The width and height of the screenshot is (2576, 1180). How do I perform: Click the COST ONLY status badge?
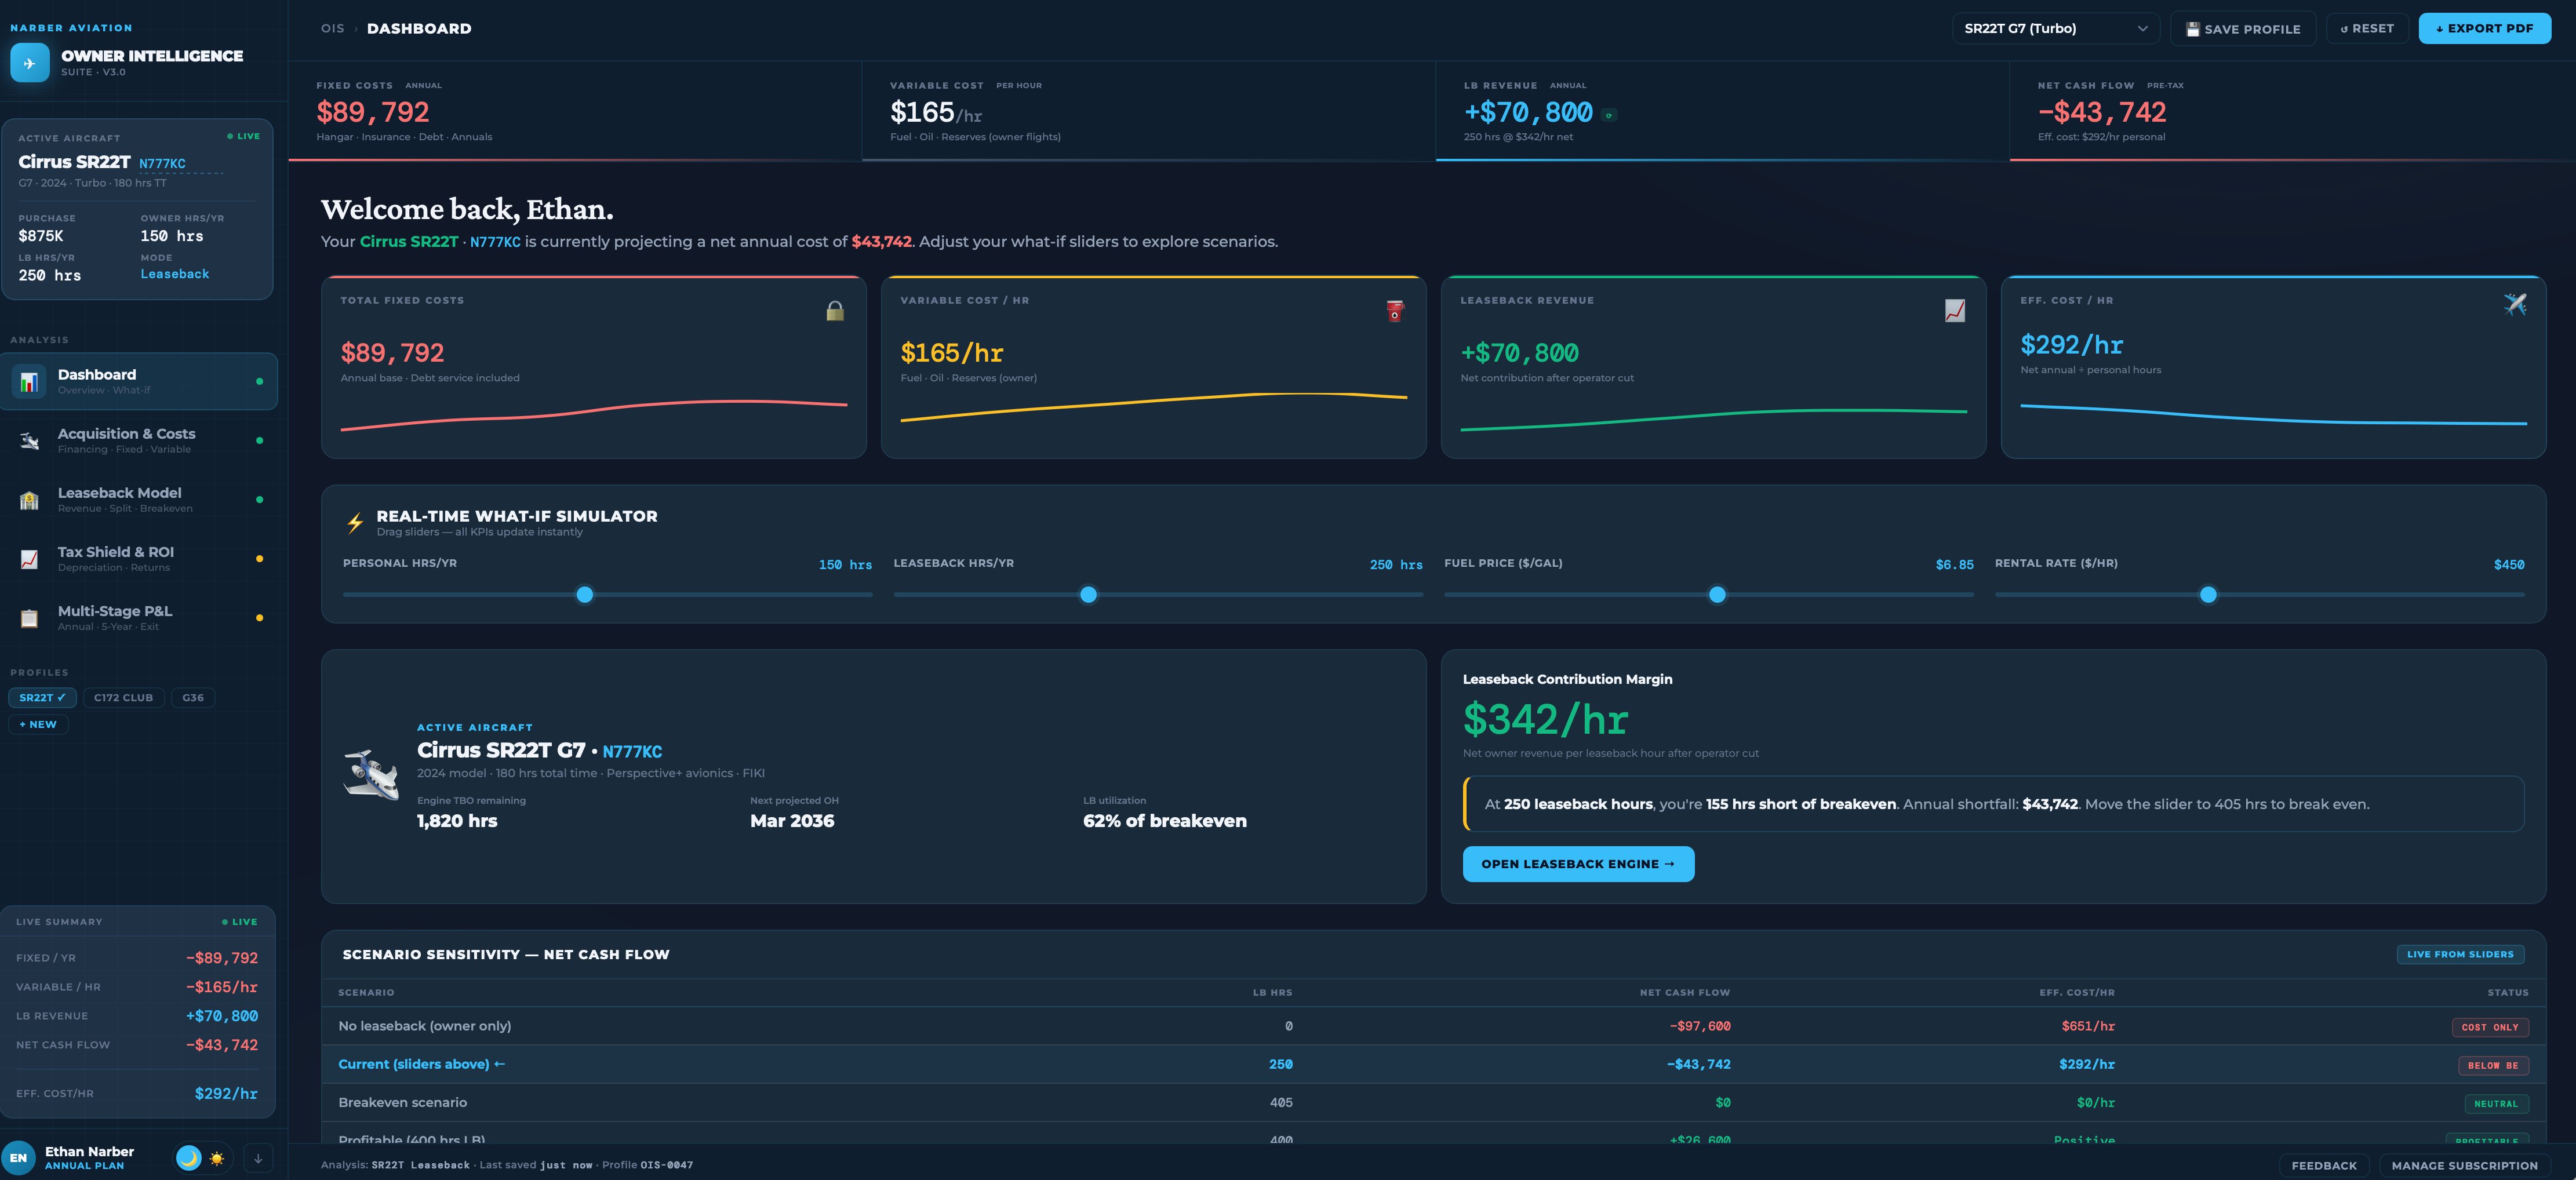tap(2490, 1027)
